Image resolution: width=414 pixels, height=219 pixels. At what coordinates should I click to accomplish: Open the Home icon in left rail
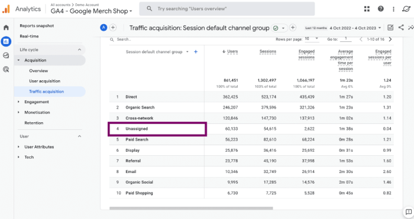[6, 27]
